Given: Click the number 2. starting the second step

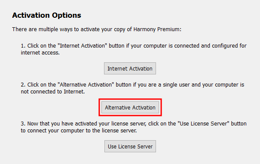Looking at the screenshot, I should [x=23, y=85].
